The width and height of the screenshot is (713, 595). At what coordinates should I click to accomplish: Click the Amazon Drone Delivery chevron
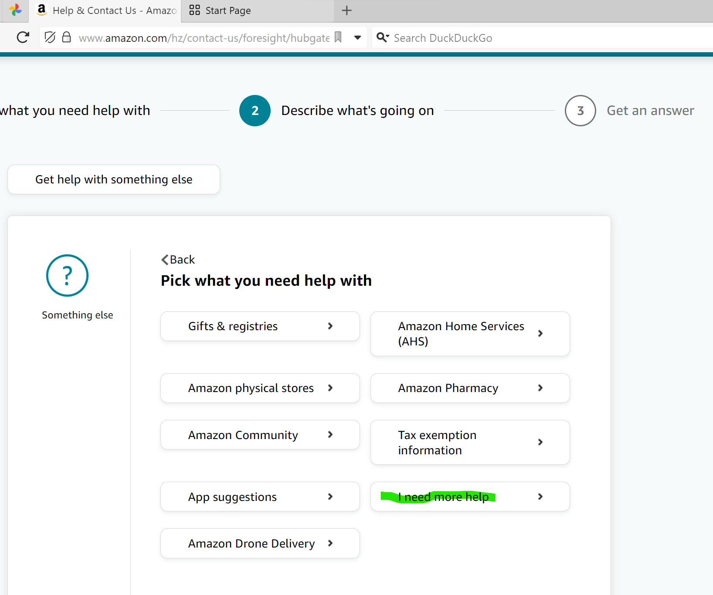coord(330,543)
